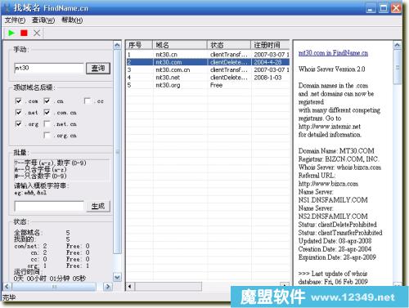Toggle the .com.cn suffix checkbox
The width and height of the screenshot is (409, 308).
(47, 113)
